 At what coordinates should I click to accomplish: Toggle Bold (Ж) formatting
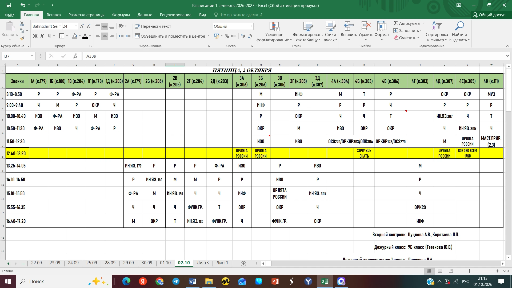(35, 36)
